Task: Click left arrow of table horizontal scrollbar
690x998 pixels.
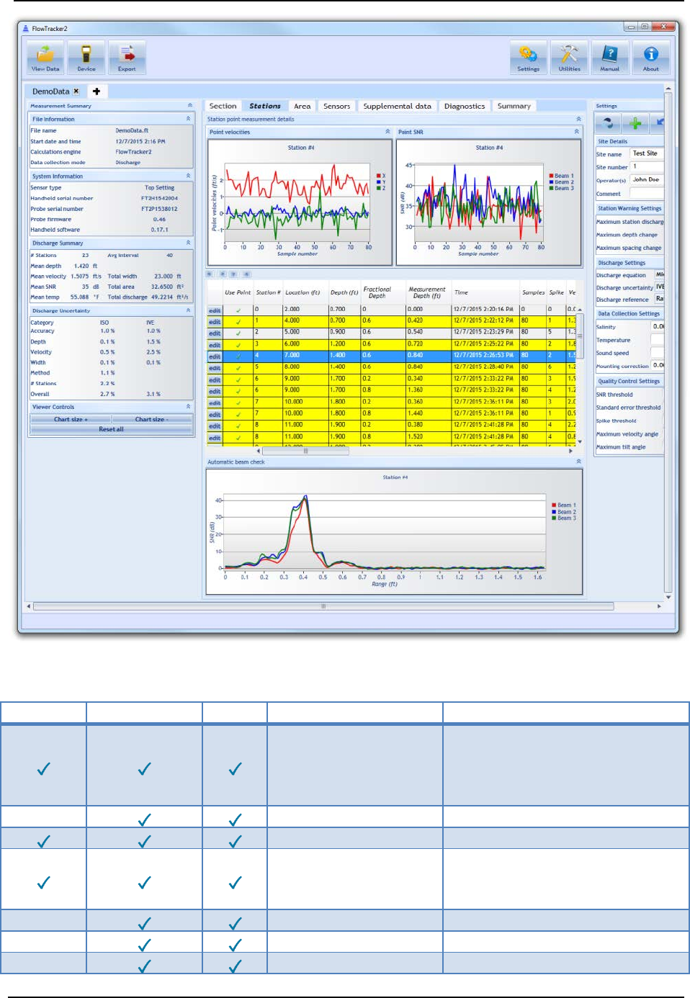Action: point(259,451)
